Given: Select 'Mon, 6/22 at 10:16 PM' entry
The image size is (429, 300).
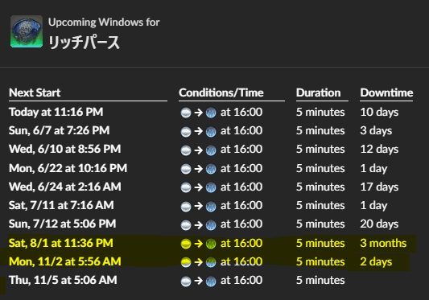Looking at the screenshot, I should (68, 168).
